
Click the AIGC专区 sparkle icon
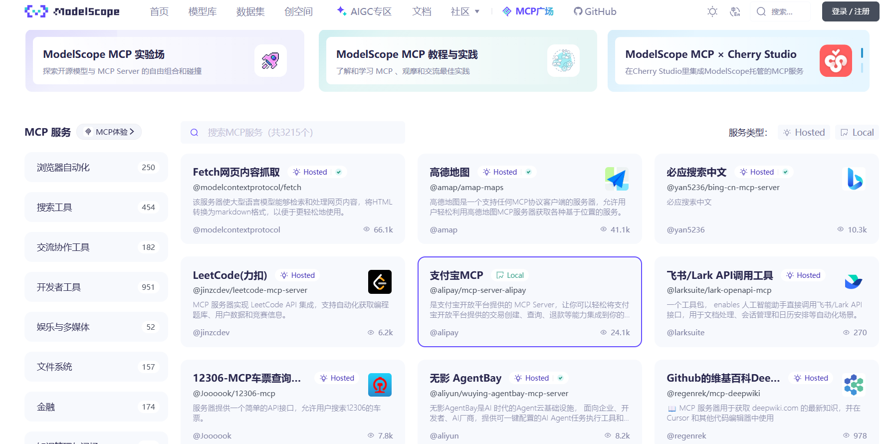(x=342, y=10)
